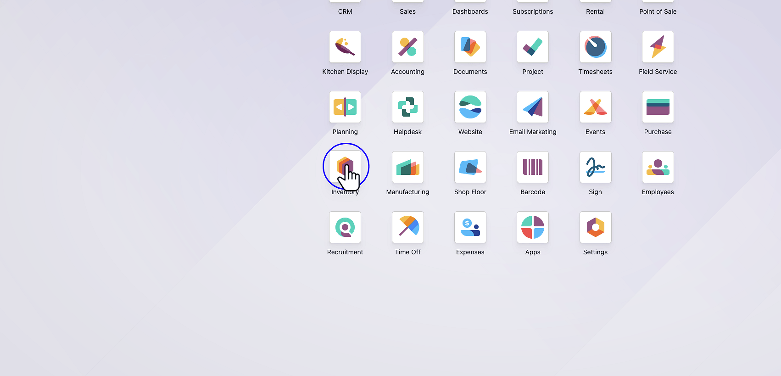Image resolution: width=781 pixels, height=376 pixels.
Task: Click the Helpdesk app icon
Action: (x=407, y=107)
